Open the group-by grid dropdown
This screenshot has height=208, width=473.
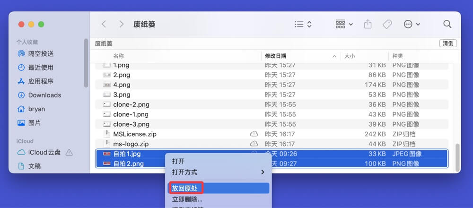[x=344, y=25]
